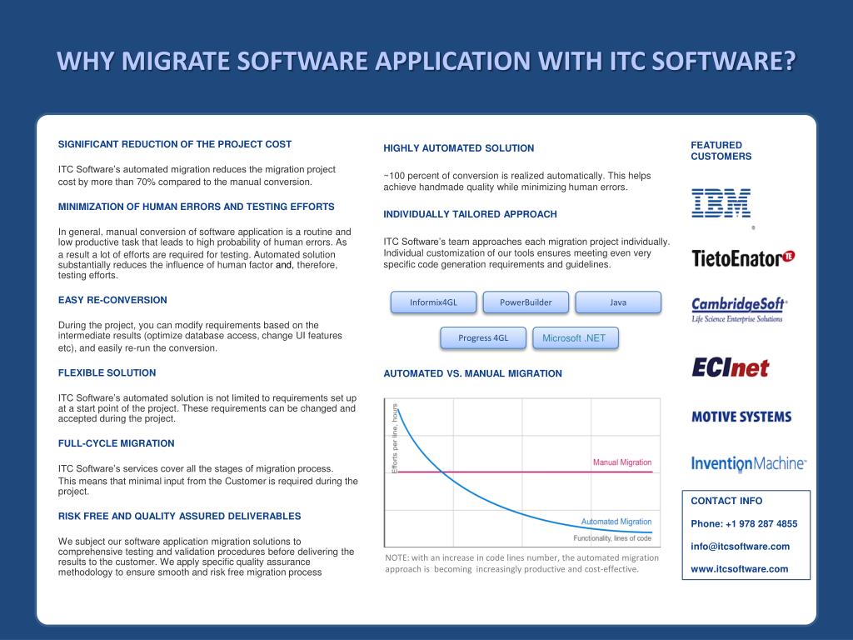The image size is (853, 640).
Task: Click the Contact Info heading
Action: pos(726,501)
